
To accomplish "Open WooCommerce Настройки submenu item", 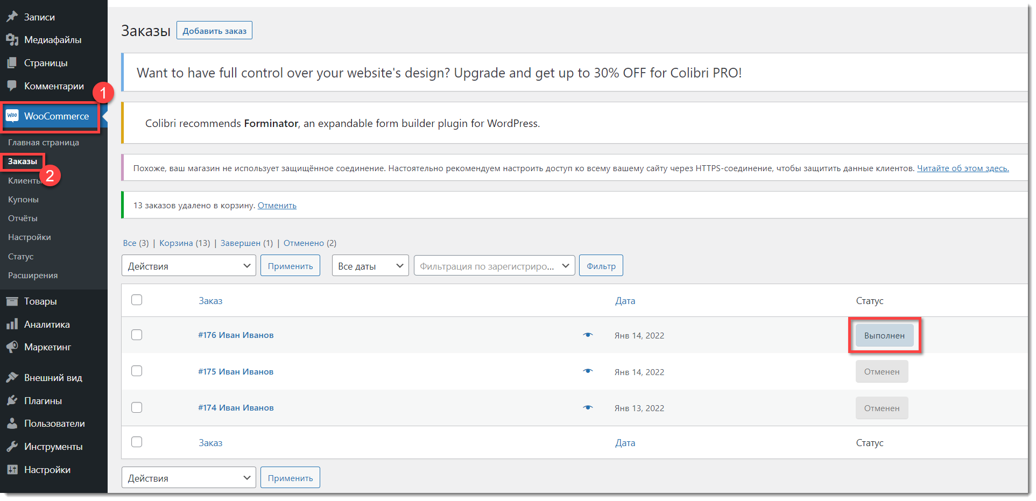I will coord(30,237).
